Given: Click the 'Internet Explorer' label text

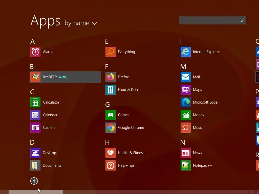Looking at the screenshot, I should 206,52.
